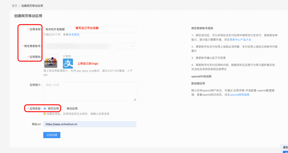Image resolution: width=288 pixels, height=153 pixels.
Task: Select the 网页应用 radio button
Action: 45,108
